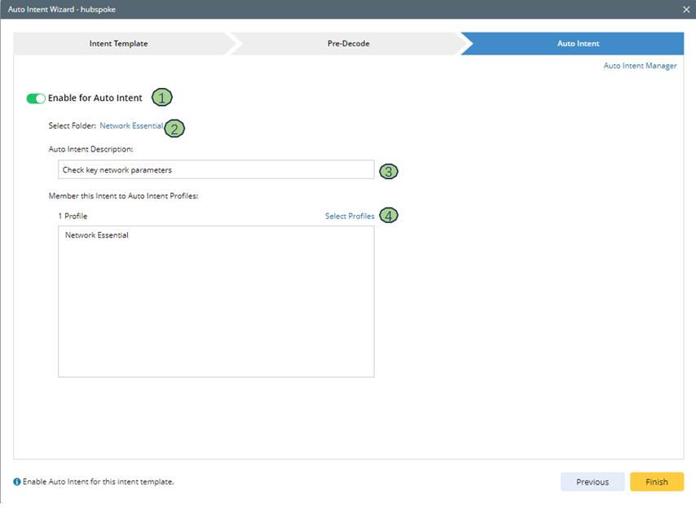Change the Network Essential folder selection

(x=130, y=126)
